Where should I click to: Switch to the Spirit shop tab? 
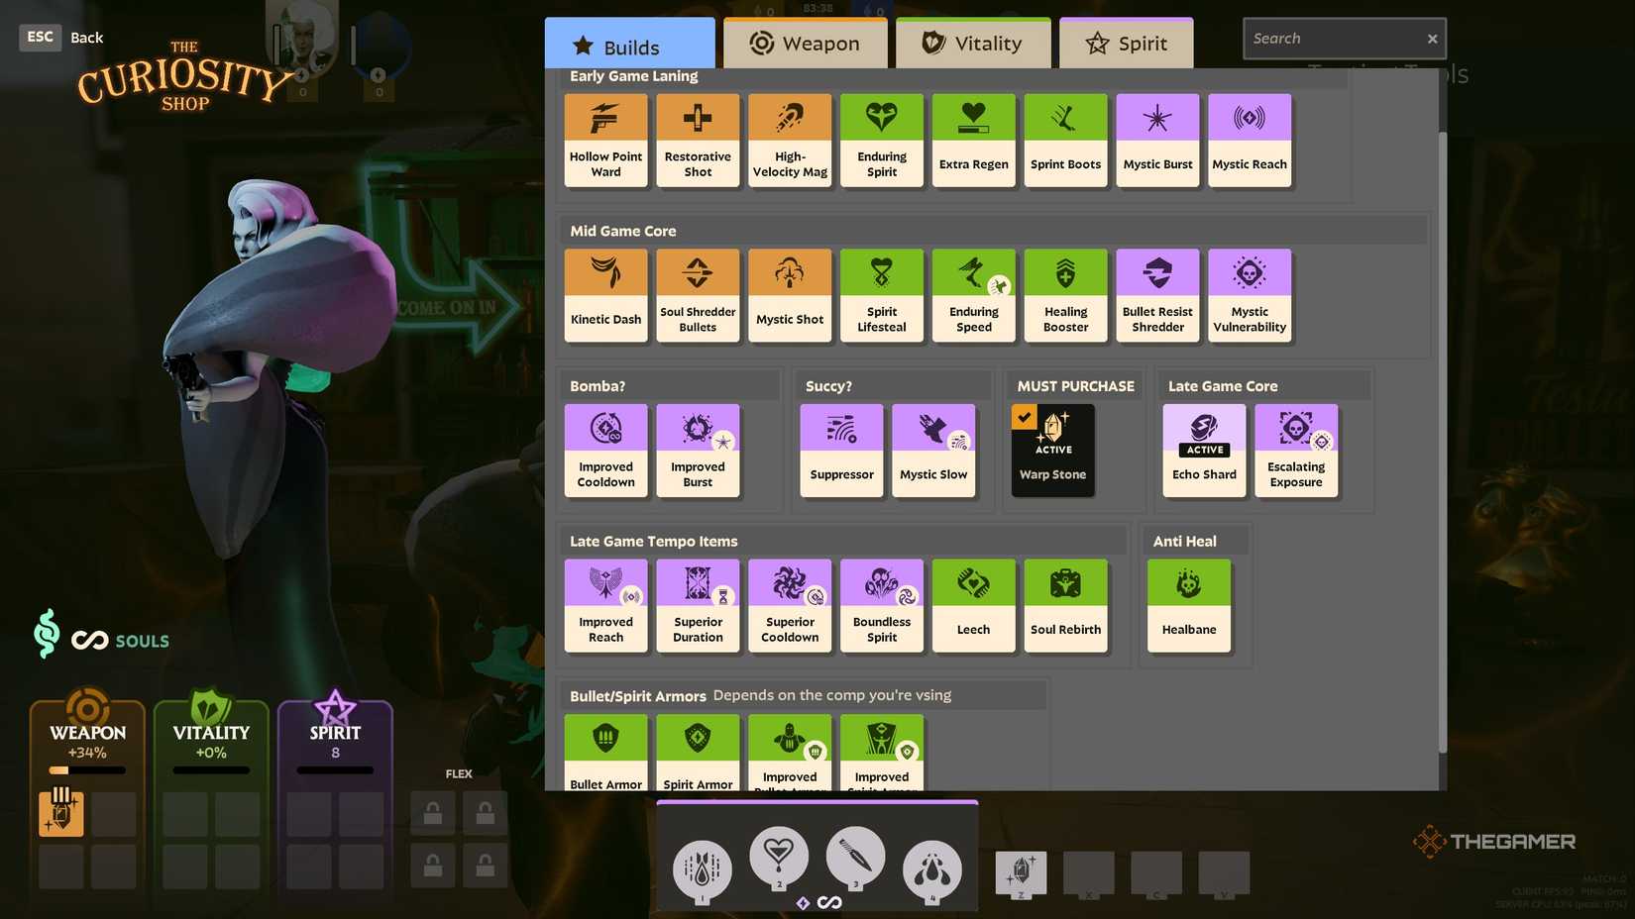click(1126, 44)
